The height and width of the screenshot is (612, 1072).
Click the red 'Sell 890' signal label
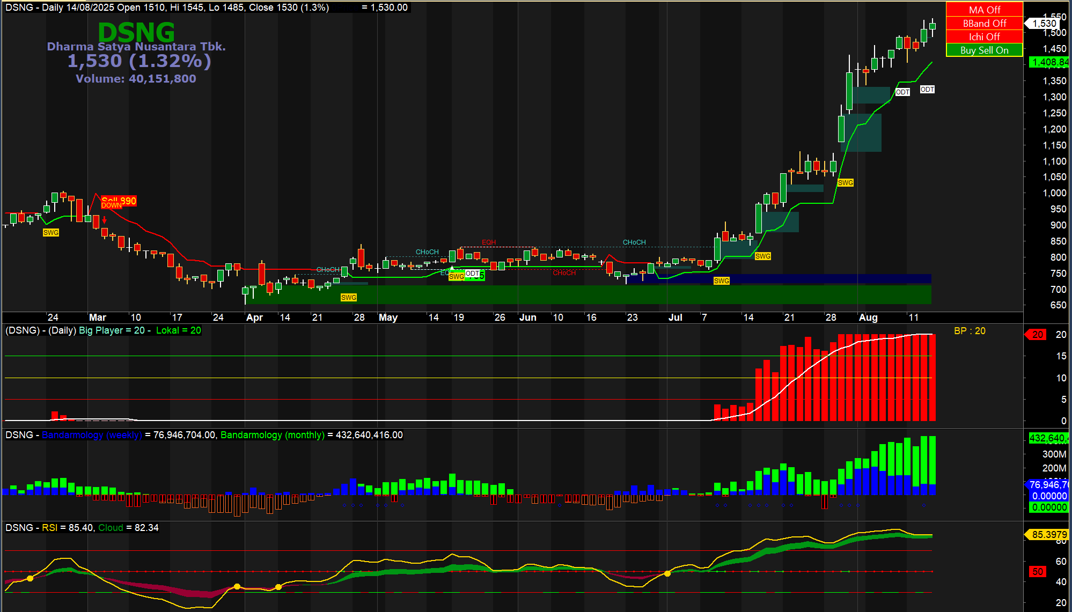click(119, 200)
